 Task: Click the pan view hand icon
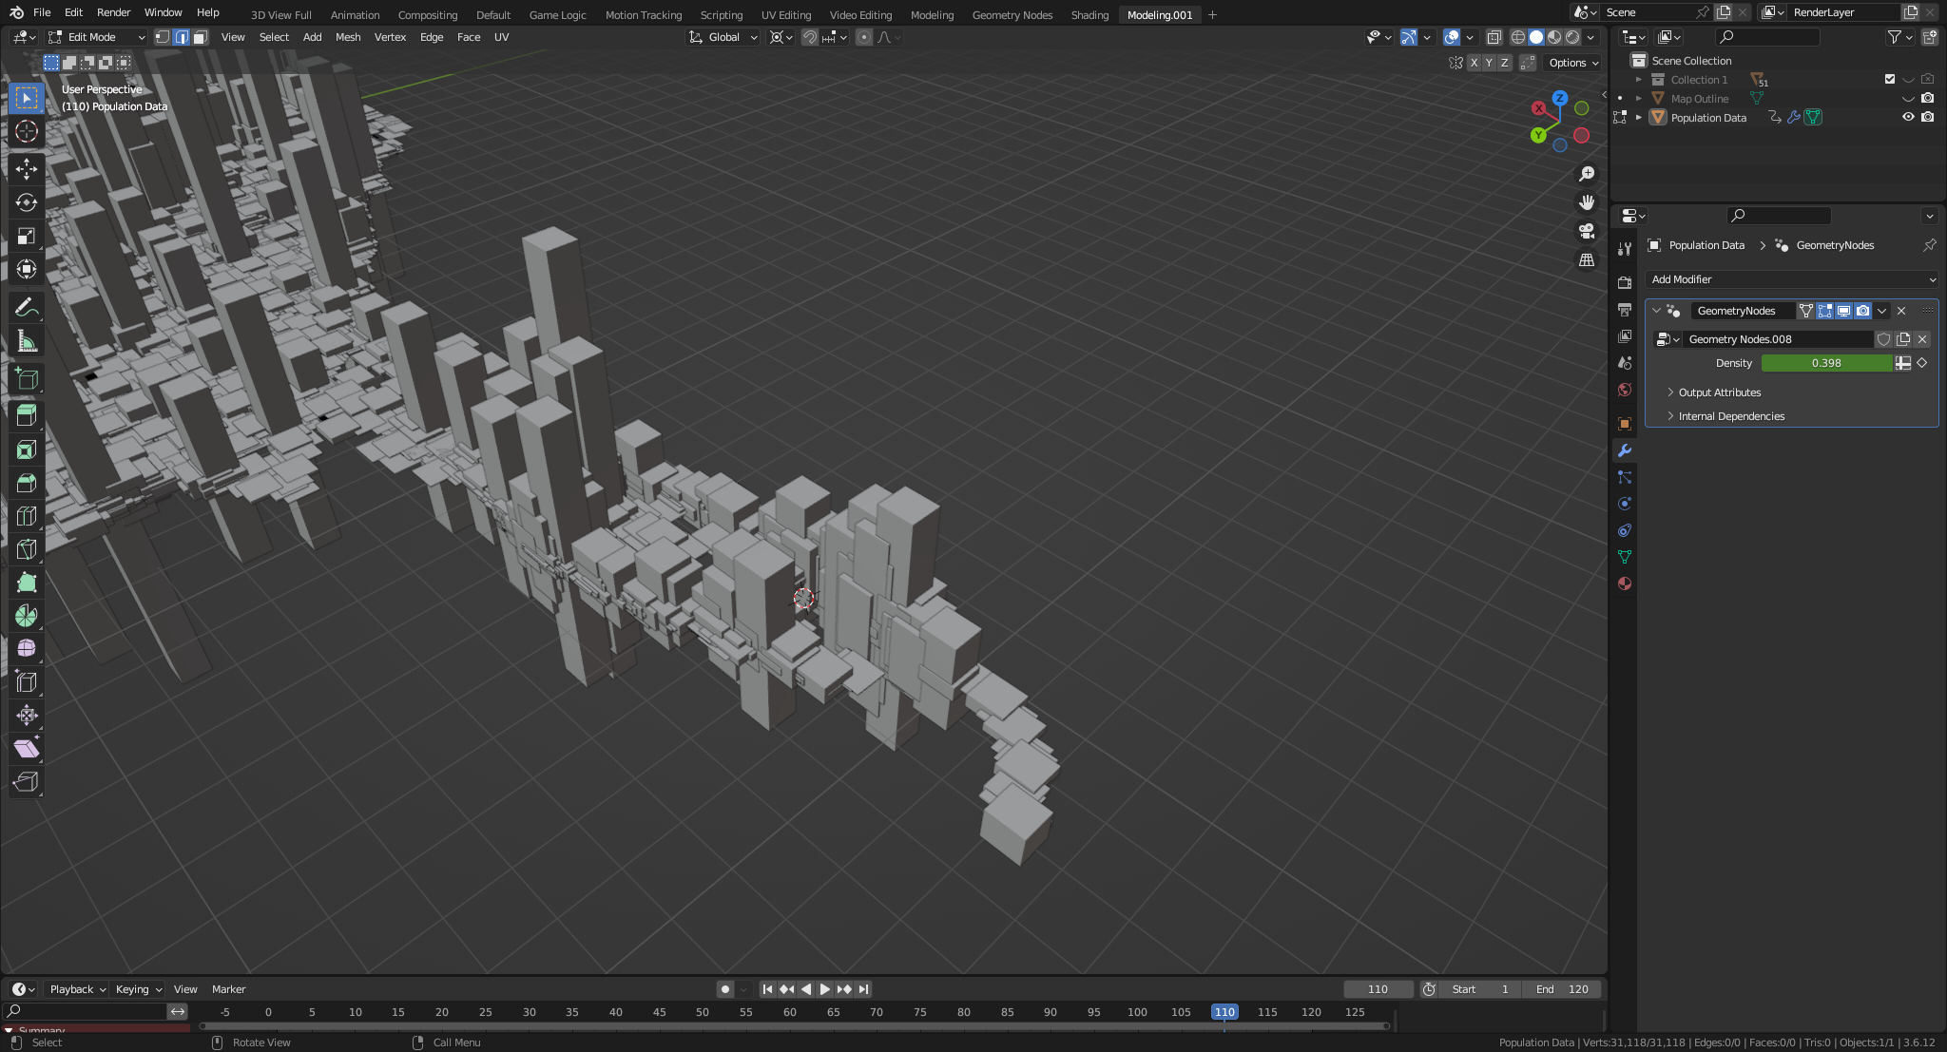(1587, 202)
